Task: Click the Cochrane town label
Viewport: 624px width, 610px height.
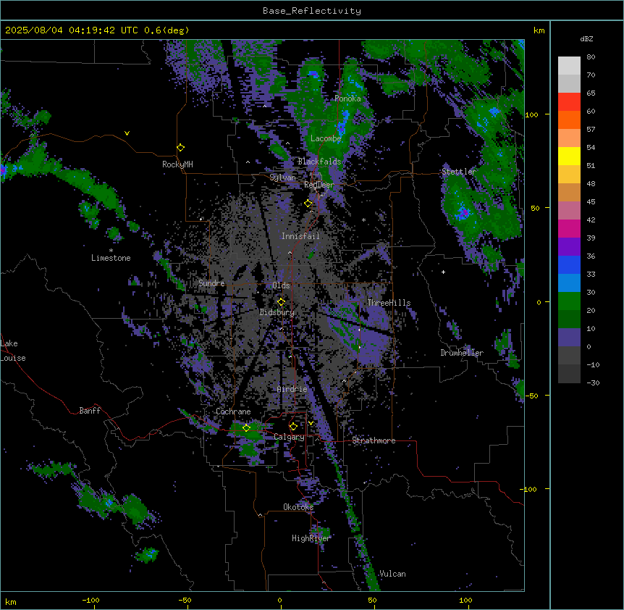Action: pos(233,411)
